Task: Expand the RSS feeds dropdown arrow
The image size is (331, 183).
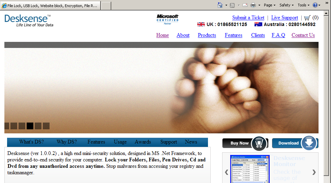Action: point(239,5)
